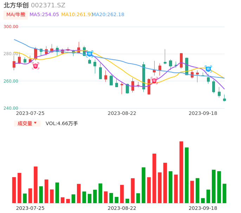Select the MA10:261.91 legend label
Image resolution: width=241 pixels, height=213 pixels.
click(77, 15)
